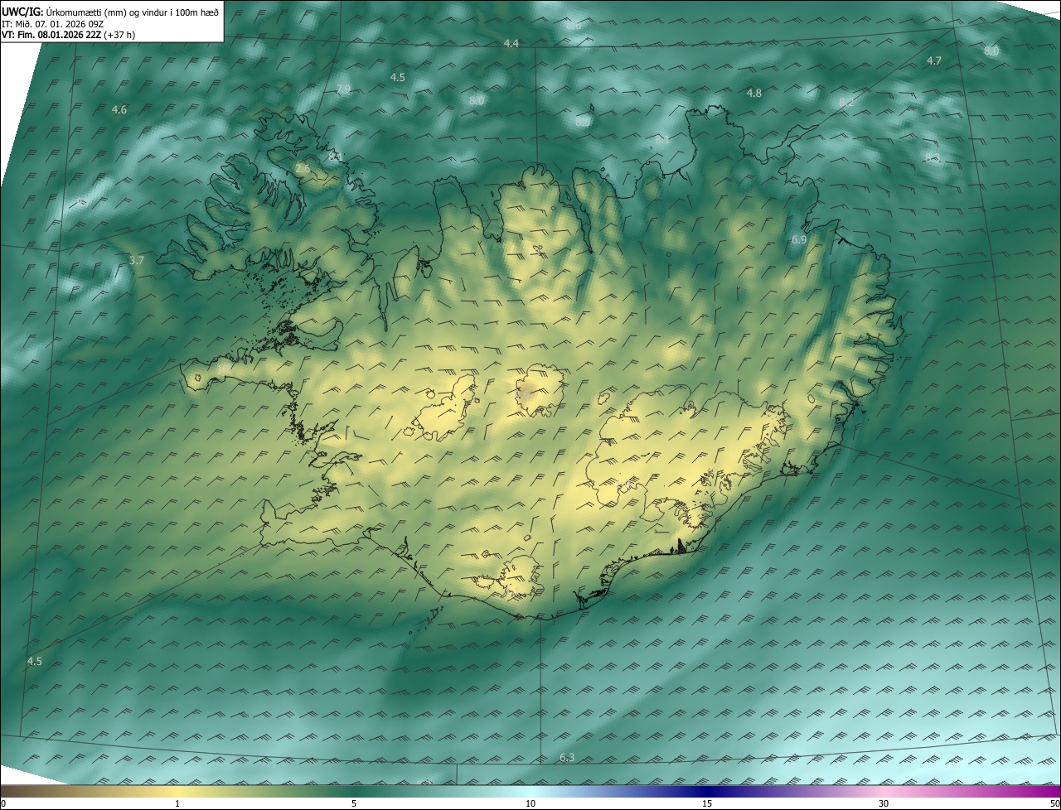The height and width of the screenshot is (810, 1061).
Task: Click the 4.8 value label on the map
Action: click(753, 93)
